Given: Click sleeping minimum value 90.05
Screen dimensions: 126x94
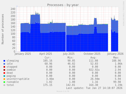Looking at the screenshot, I should pyautogui.click(x=71, y=61).
